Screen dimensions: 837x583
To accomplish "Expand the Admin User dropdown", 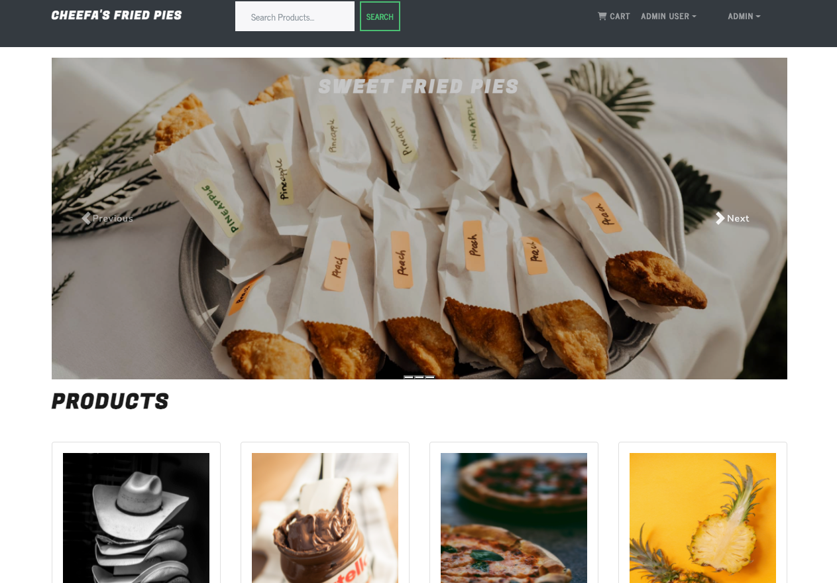I will click(669, 16).
